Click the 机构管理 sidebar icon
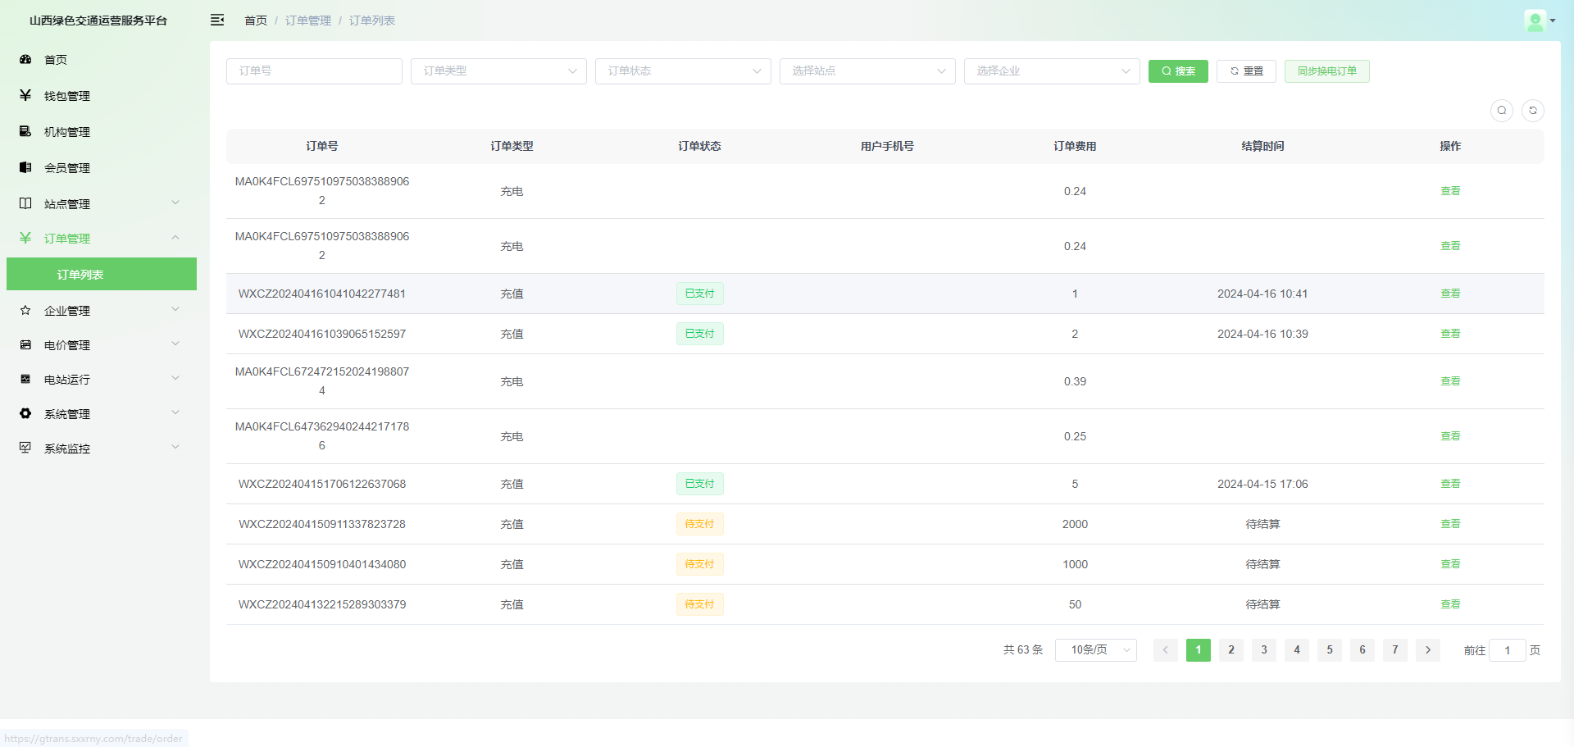This screenshot has width=1574, height=747. 25,131
